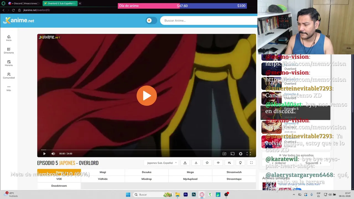
Task: Go to Inicio in the sidebar
Action: tap(9, 38)
